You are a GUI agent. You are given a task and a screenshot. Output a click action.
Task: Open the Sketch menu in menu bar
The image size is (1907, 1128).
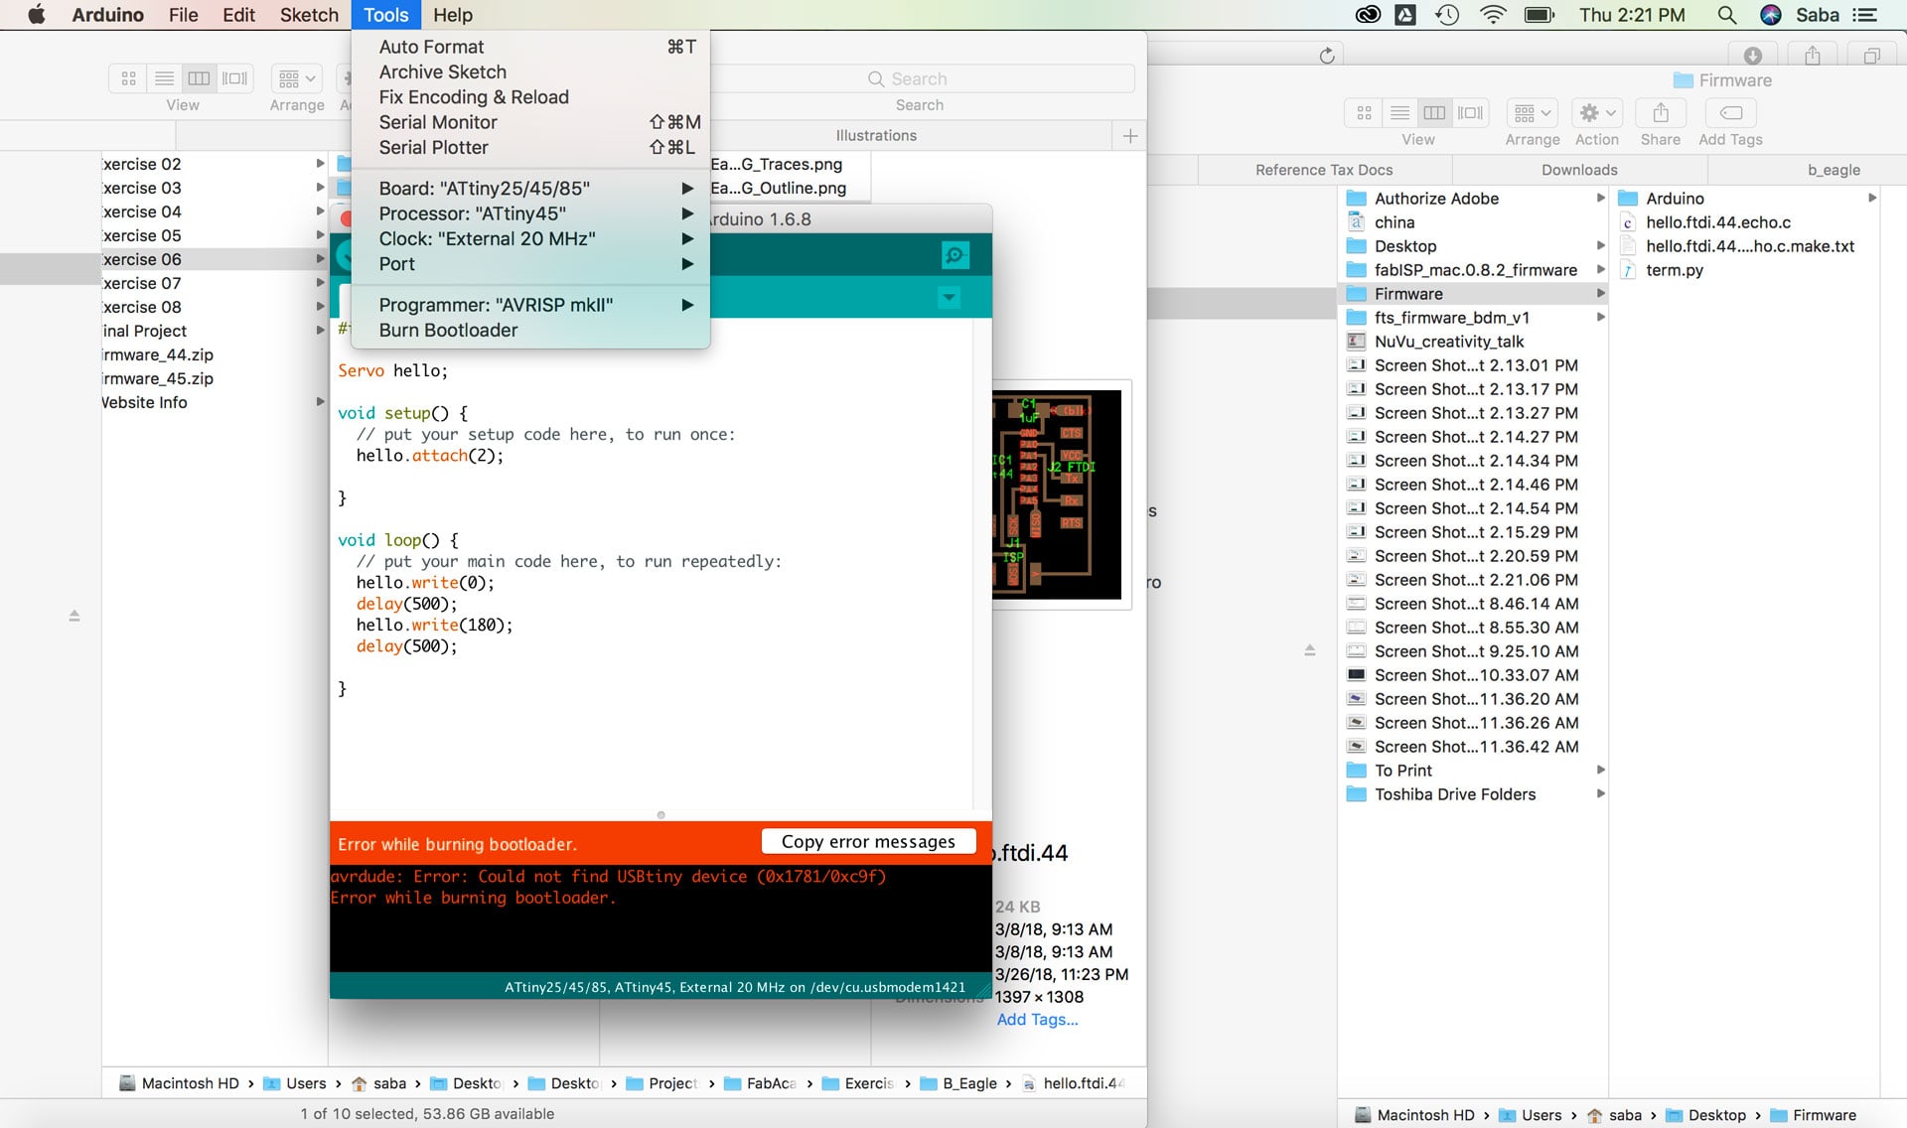[x=309, y=15]
